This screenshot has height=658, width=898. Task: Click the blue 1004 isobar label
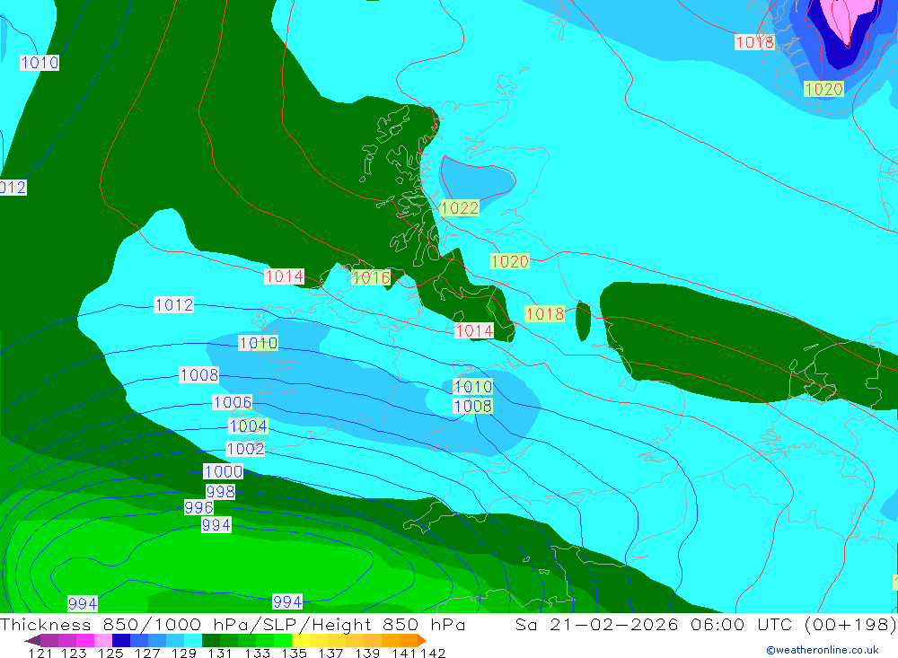248,426
